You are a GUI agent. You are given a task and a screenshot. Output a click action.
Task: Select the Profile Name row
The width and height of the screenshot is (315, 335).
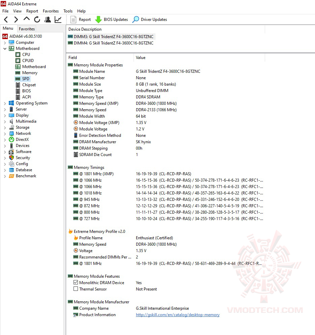click(x=166, y=238)
